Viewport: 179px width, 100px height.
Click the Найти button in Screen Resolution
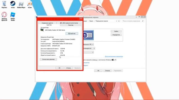116,31
